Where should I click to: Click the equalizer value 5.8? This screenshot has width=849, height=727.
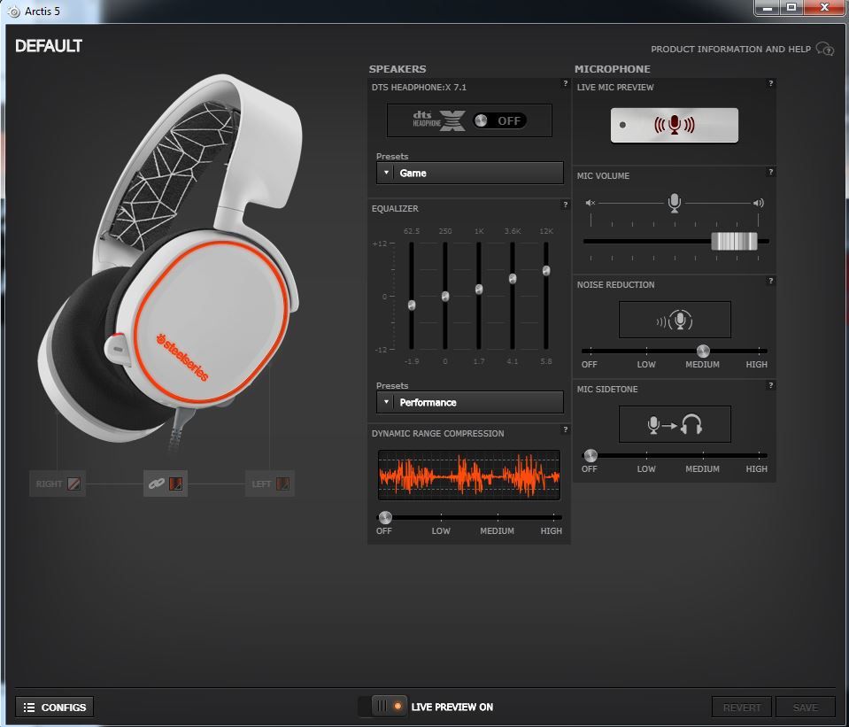tap(546, 361)
